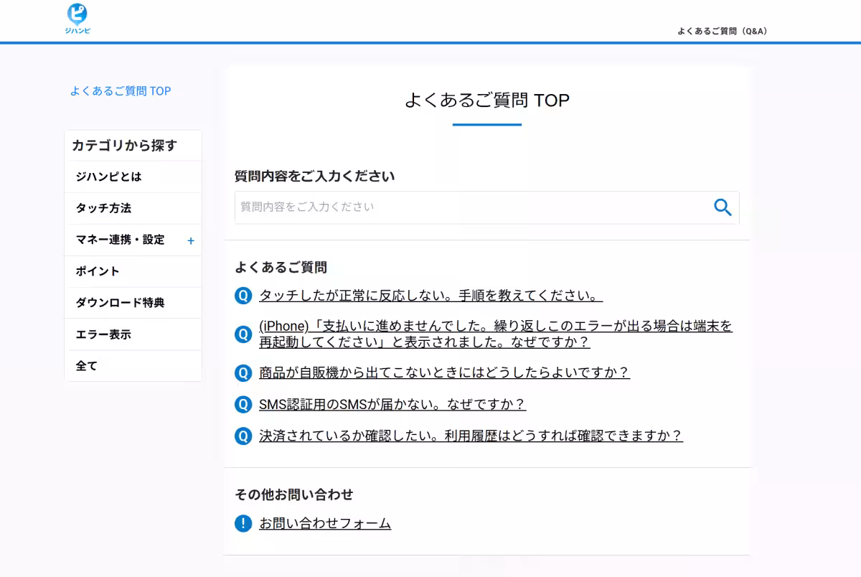Viewport: 861px width, 577px height.
Task: Click Q icon beside the iPhone payment error question
Action: point(243,334)
